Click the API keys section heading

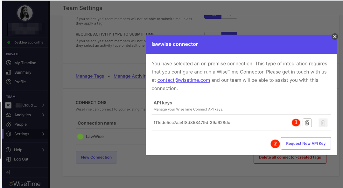[163, 103]
